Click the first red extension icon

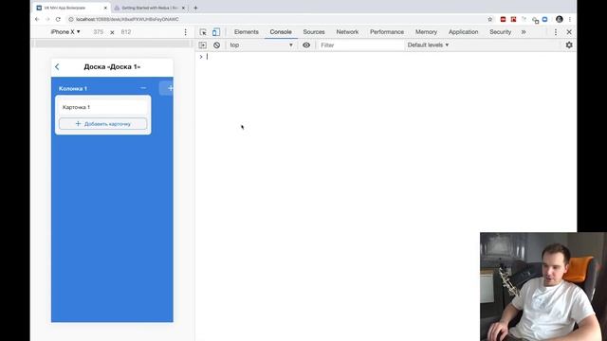coord(503,19)
